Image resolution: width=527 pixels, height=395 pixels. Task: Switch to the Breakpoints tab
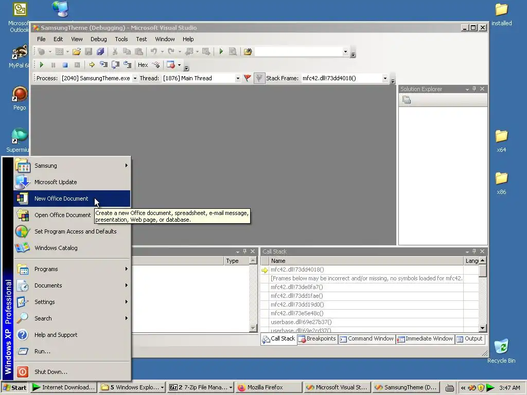pos(317,339)
